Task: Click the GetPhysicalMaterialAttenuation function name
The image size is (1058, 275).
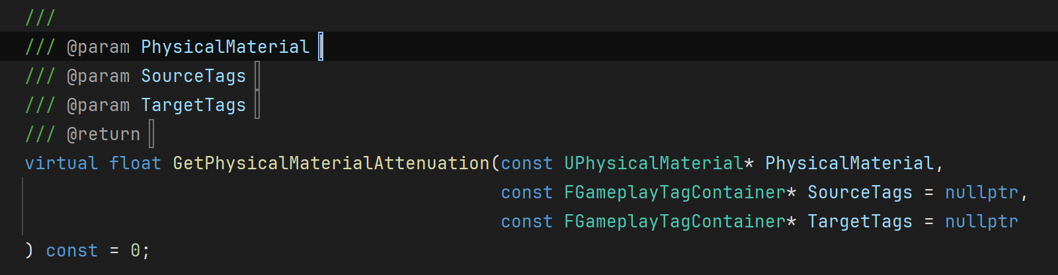Action: point(331,163)
